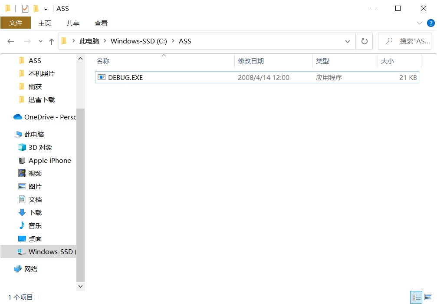Sort files by the 名称 column
Screen dimensions: 437x304
[x=164, y=61]
